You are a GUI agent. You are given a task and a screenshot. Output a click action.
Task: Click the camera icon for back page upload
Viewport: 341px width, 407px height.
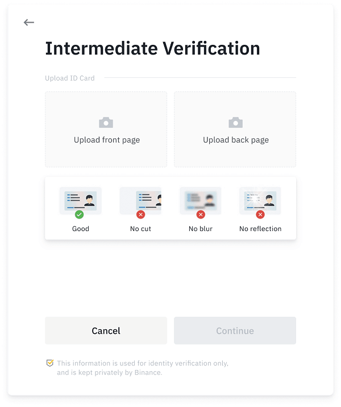[235, 123]
